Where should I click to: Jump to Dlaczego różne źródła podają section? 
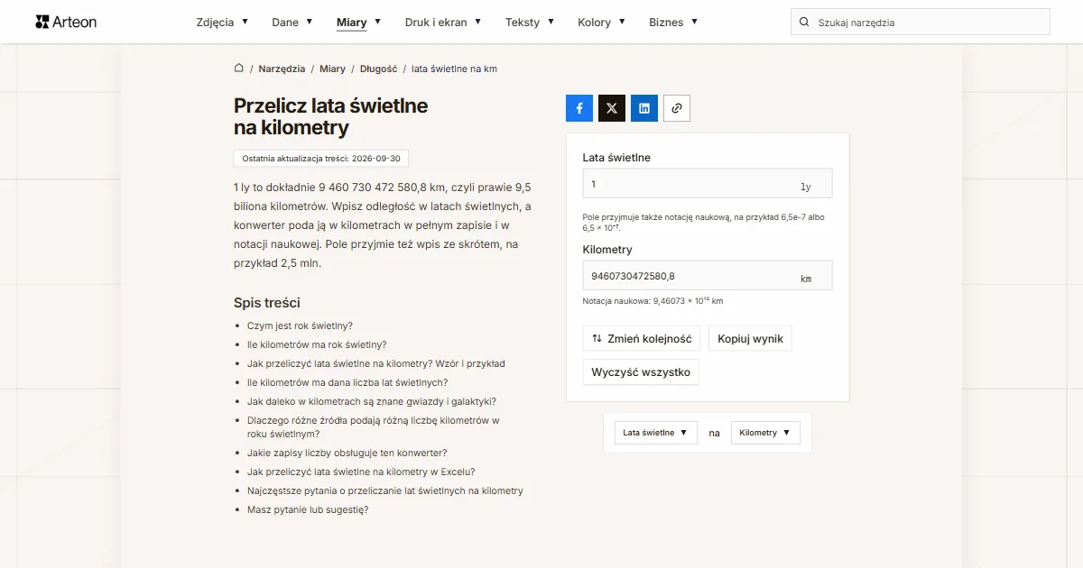(x=374, y=426)
